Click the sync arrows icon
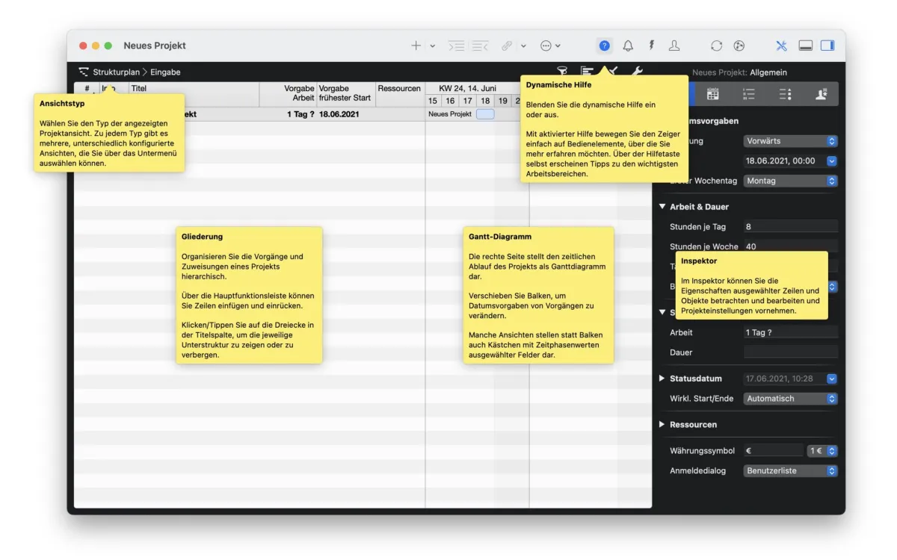 point(716,46)
